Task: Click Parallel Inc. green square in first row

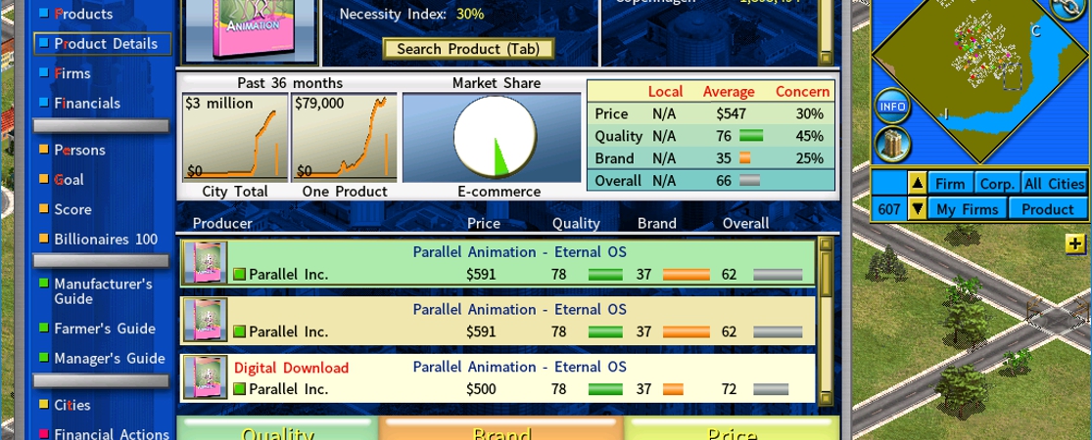Action: coord(240,274)
